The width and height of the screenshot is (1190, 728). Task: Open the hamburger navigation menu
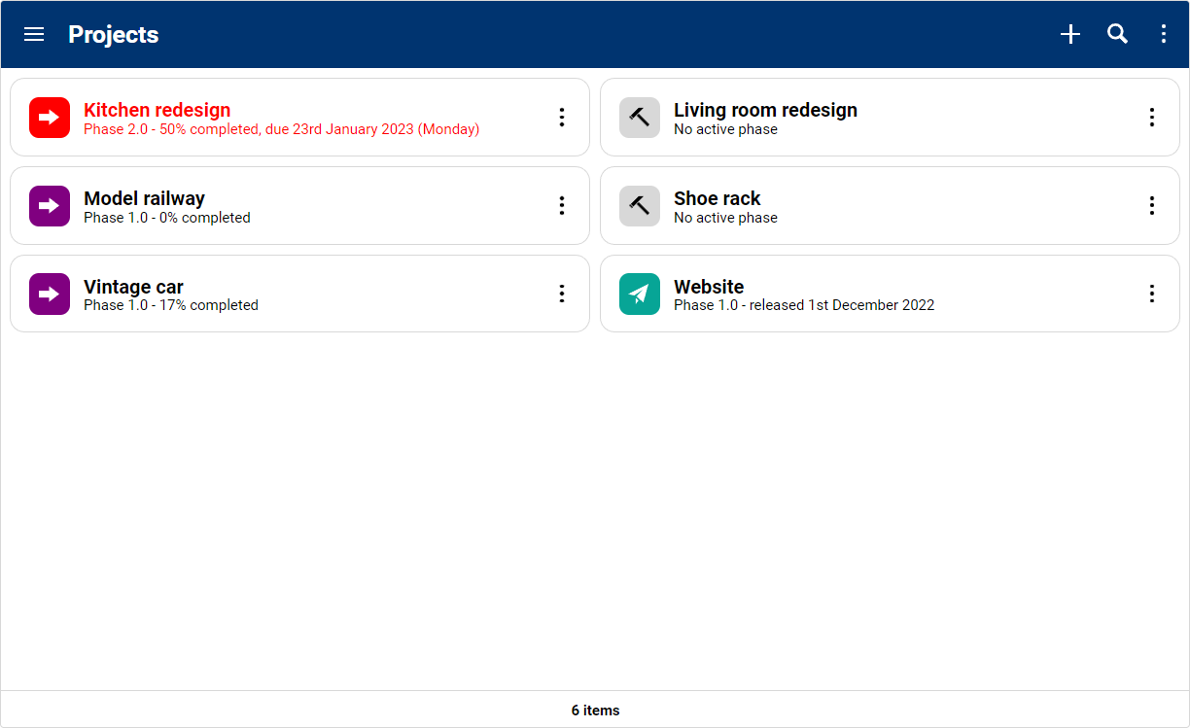(34, 35)
